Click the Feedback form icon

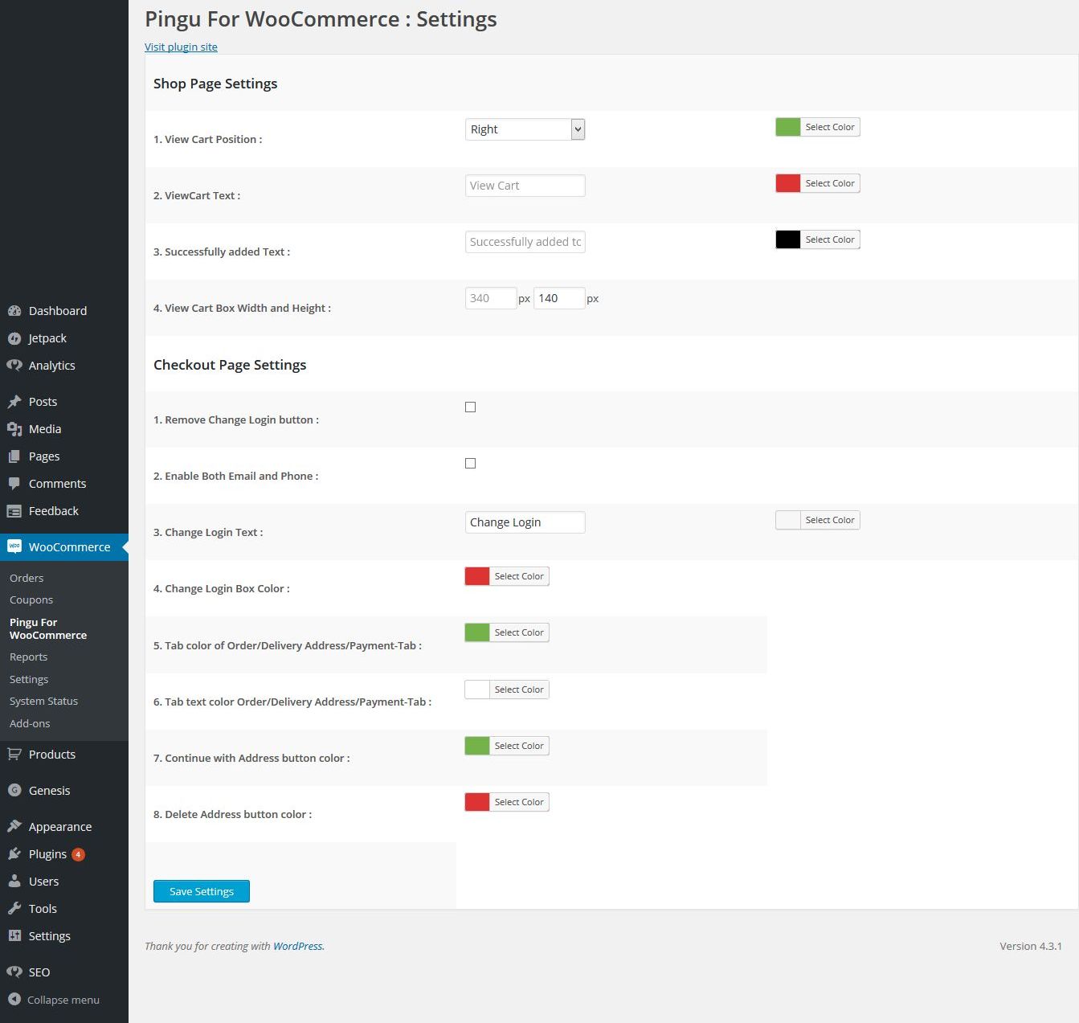(14, 511)
